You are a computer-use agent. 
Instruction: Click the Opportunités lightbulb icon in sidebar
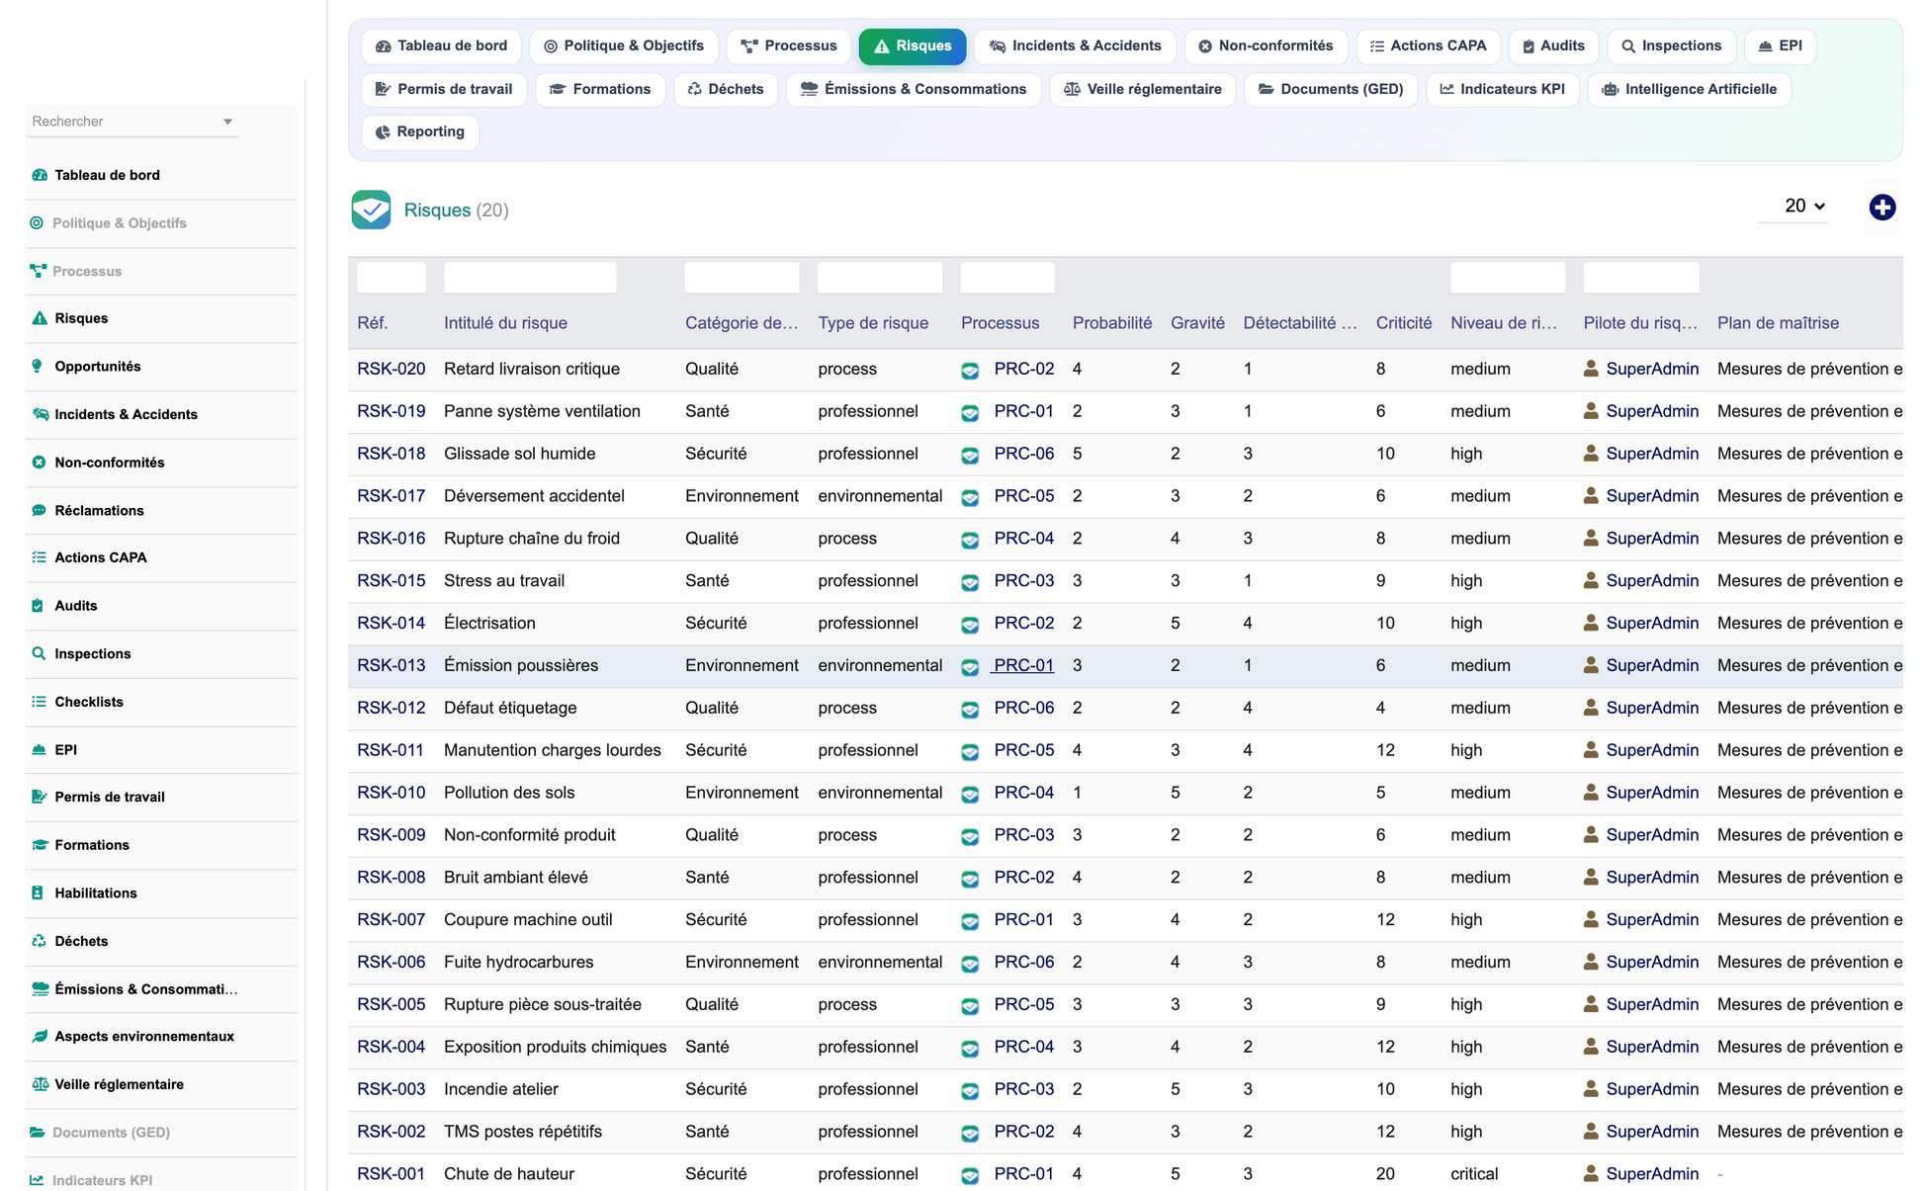(x=38, y=366)
